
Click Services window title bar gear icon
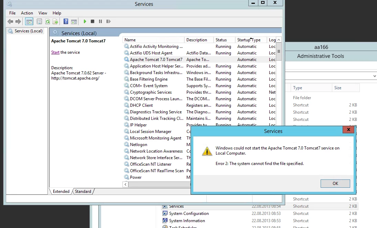(x=9, y=4)
